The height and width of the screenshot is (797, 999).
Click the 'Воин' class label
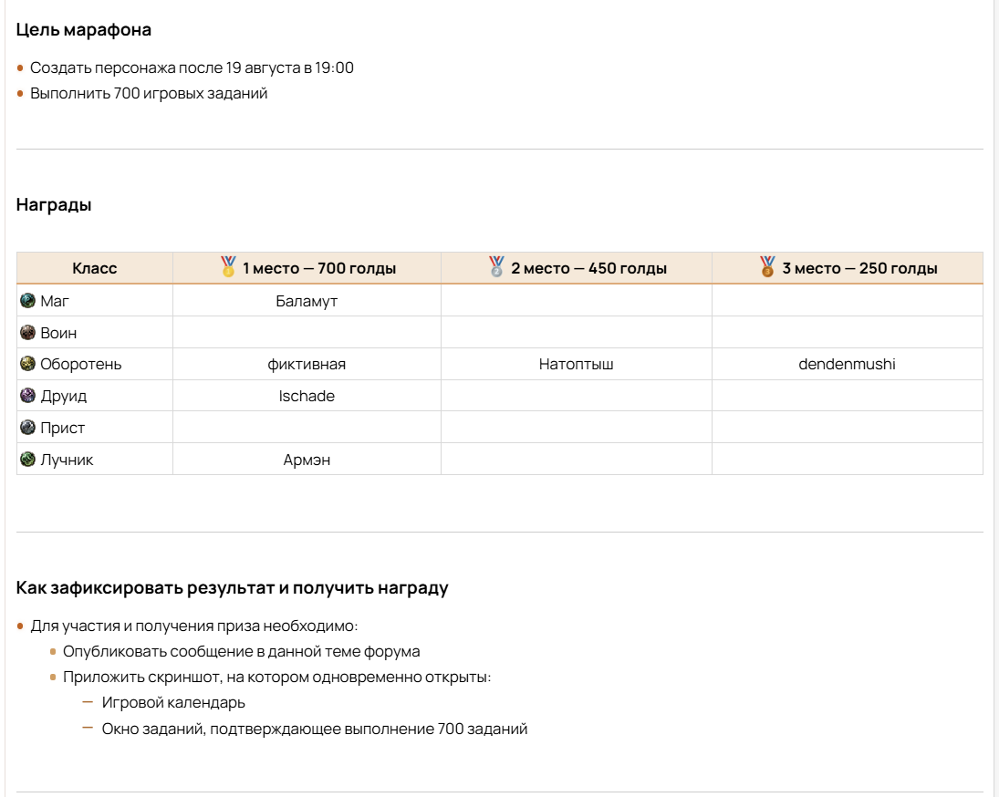(58, 333)
